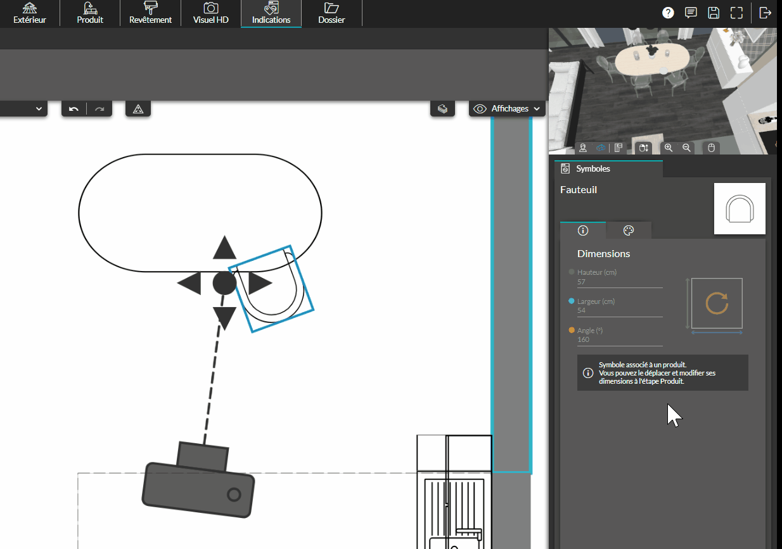Click the info icon in the symbol notice
Screen dimensions: 782x549
coord(587,373)
